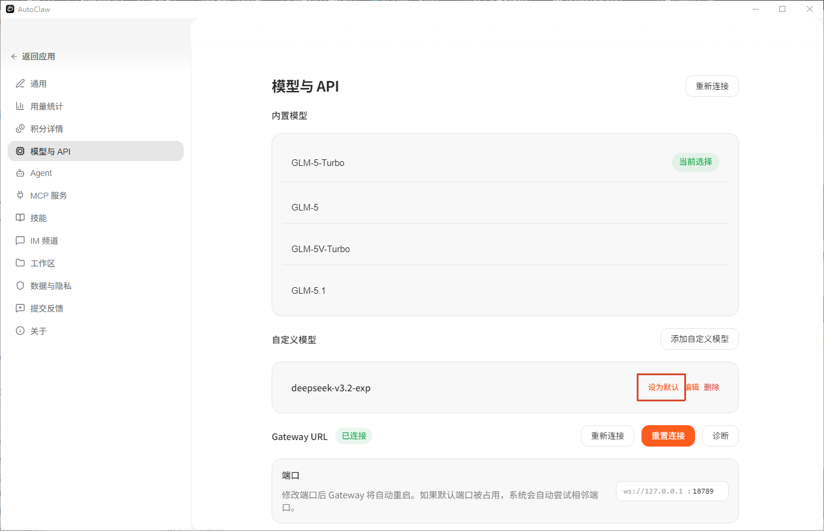Set deepseek-v3.2-exp as default with 设为默认
Image resolution: width=824 pixels, height=531 pixels.
pos(663,387)
